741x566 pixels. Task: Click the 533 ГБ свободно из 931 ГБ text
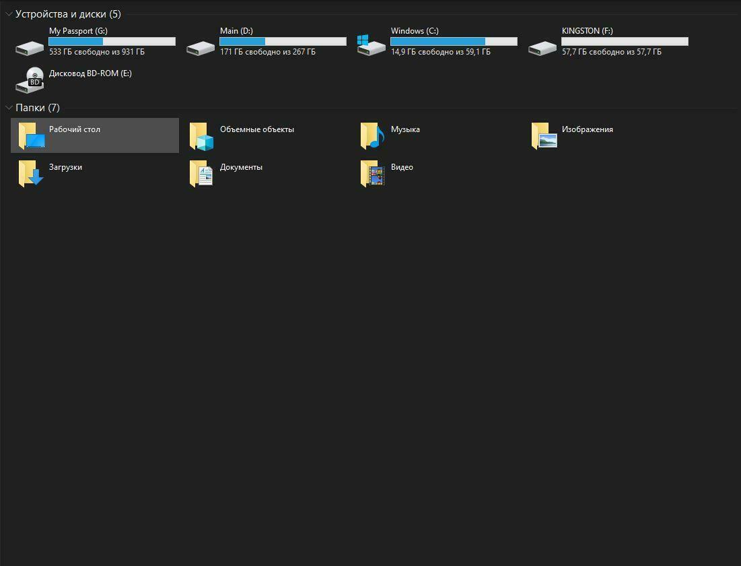pyautogui.click(x=97, y=52)
